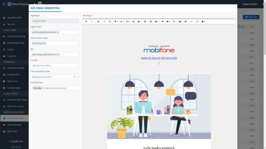Open 'Bảng điều khiển' dashboard
This screenshot has width=266, height=149.
click(x=15, y=18)
